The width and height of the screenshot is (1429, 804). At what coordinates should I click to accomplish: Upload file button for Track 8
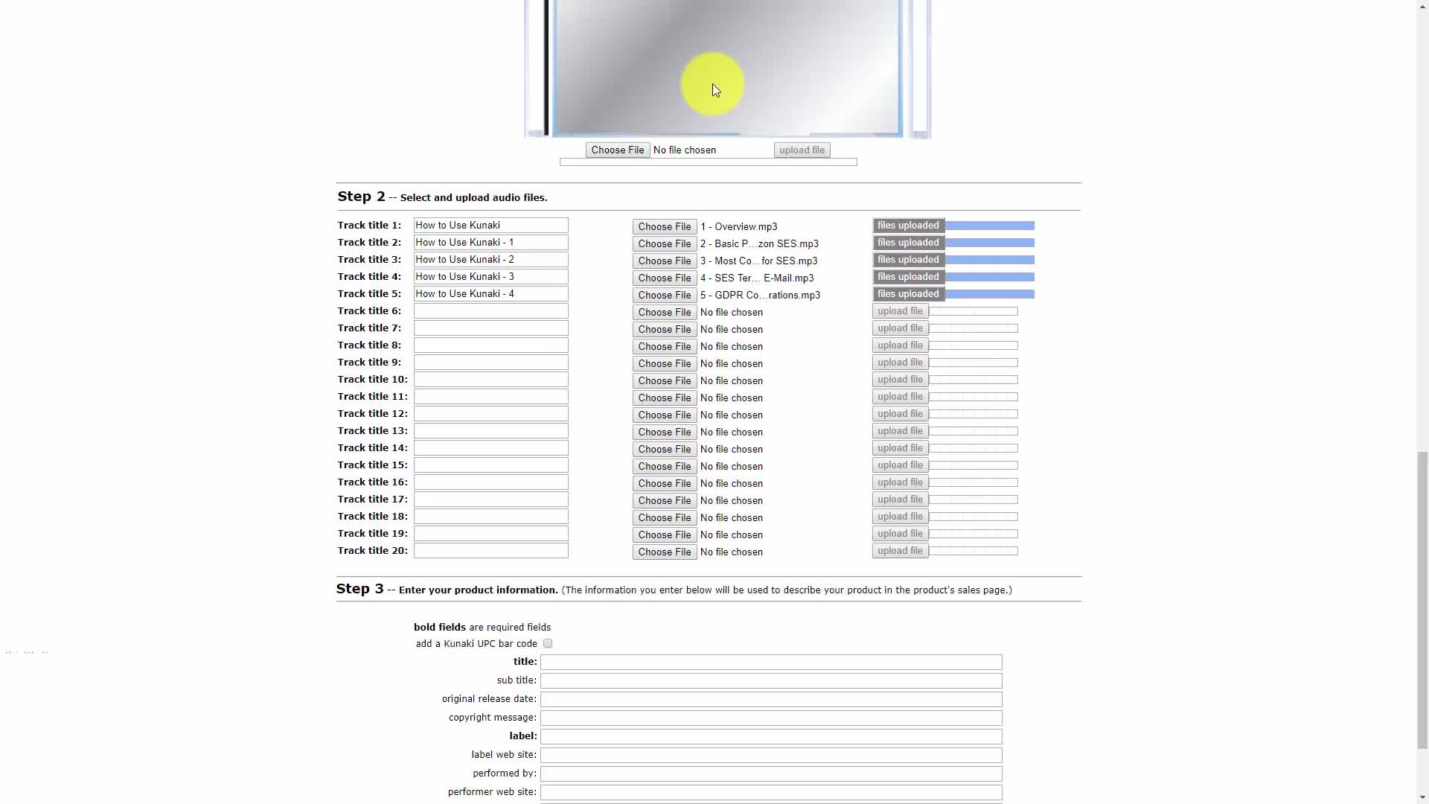901,345
